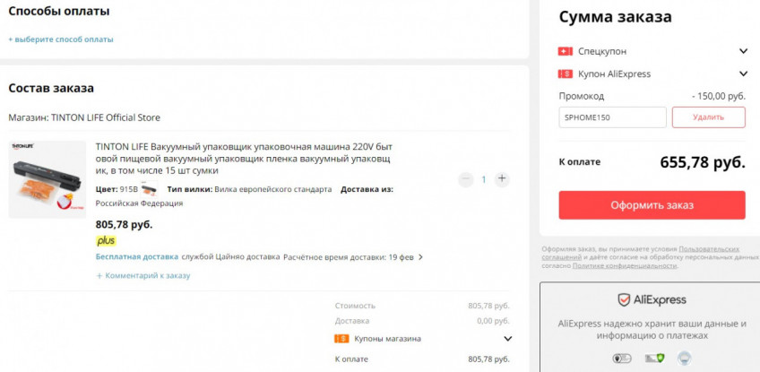Click the orange Купоны магазина coupon icon
The height and width of the screenshot is (372, 760).
tap(341, 339)
